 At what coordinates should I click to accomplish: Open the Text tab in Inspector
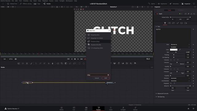point(165,23)
